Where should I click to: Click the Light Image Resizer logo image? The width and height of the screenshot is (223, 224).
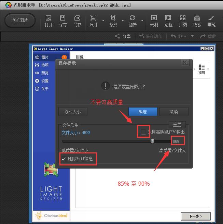pyautogui.click(x=51, y=170)
